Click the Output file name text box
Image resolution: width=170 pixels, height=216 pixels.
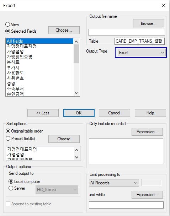[127, 32]
